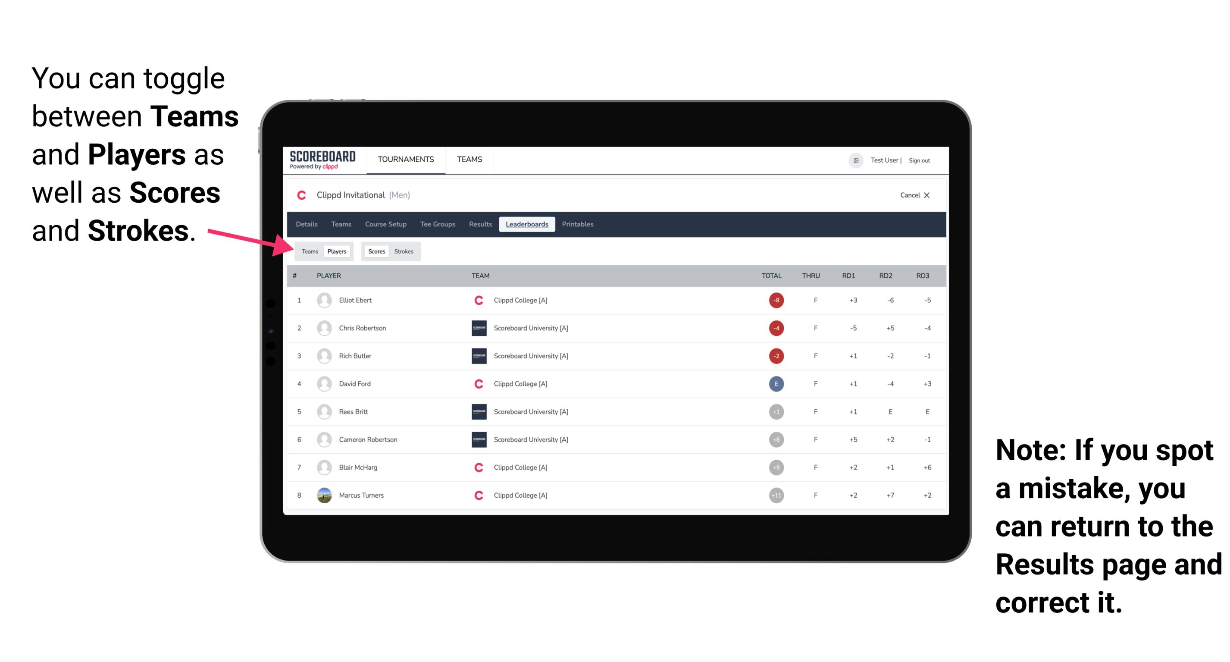Click the Cancel X icon to dismiss
Screen dimensions: 1230x662
coord(912,195)
